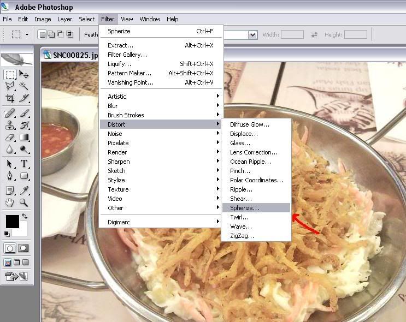Choose Twirl… from Distort submenu
Viewport: 406px width, 322px height.
(x=256, y=217)
